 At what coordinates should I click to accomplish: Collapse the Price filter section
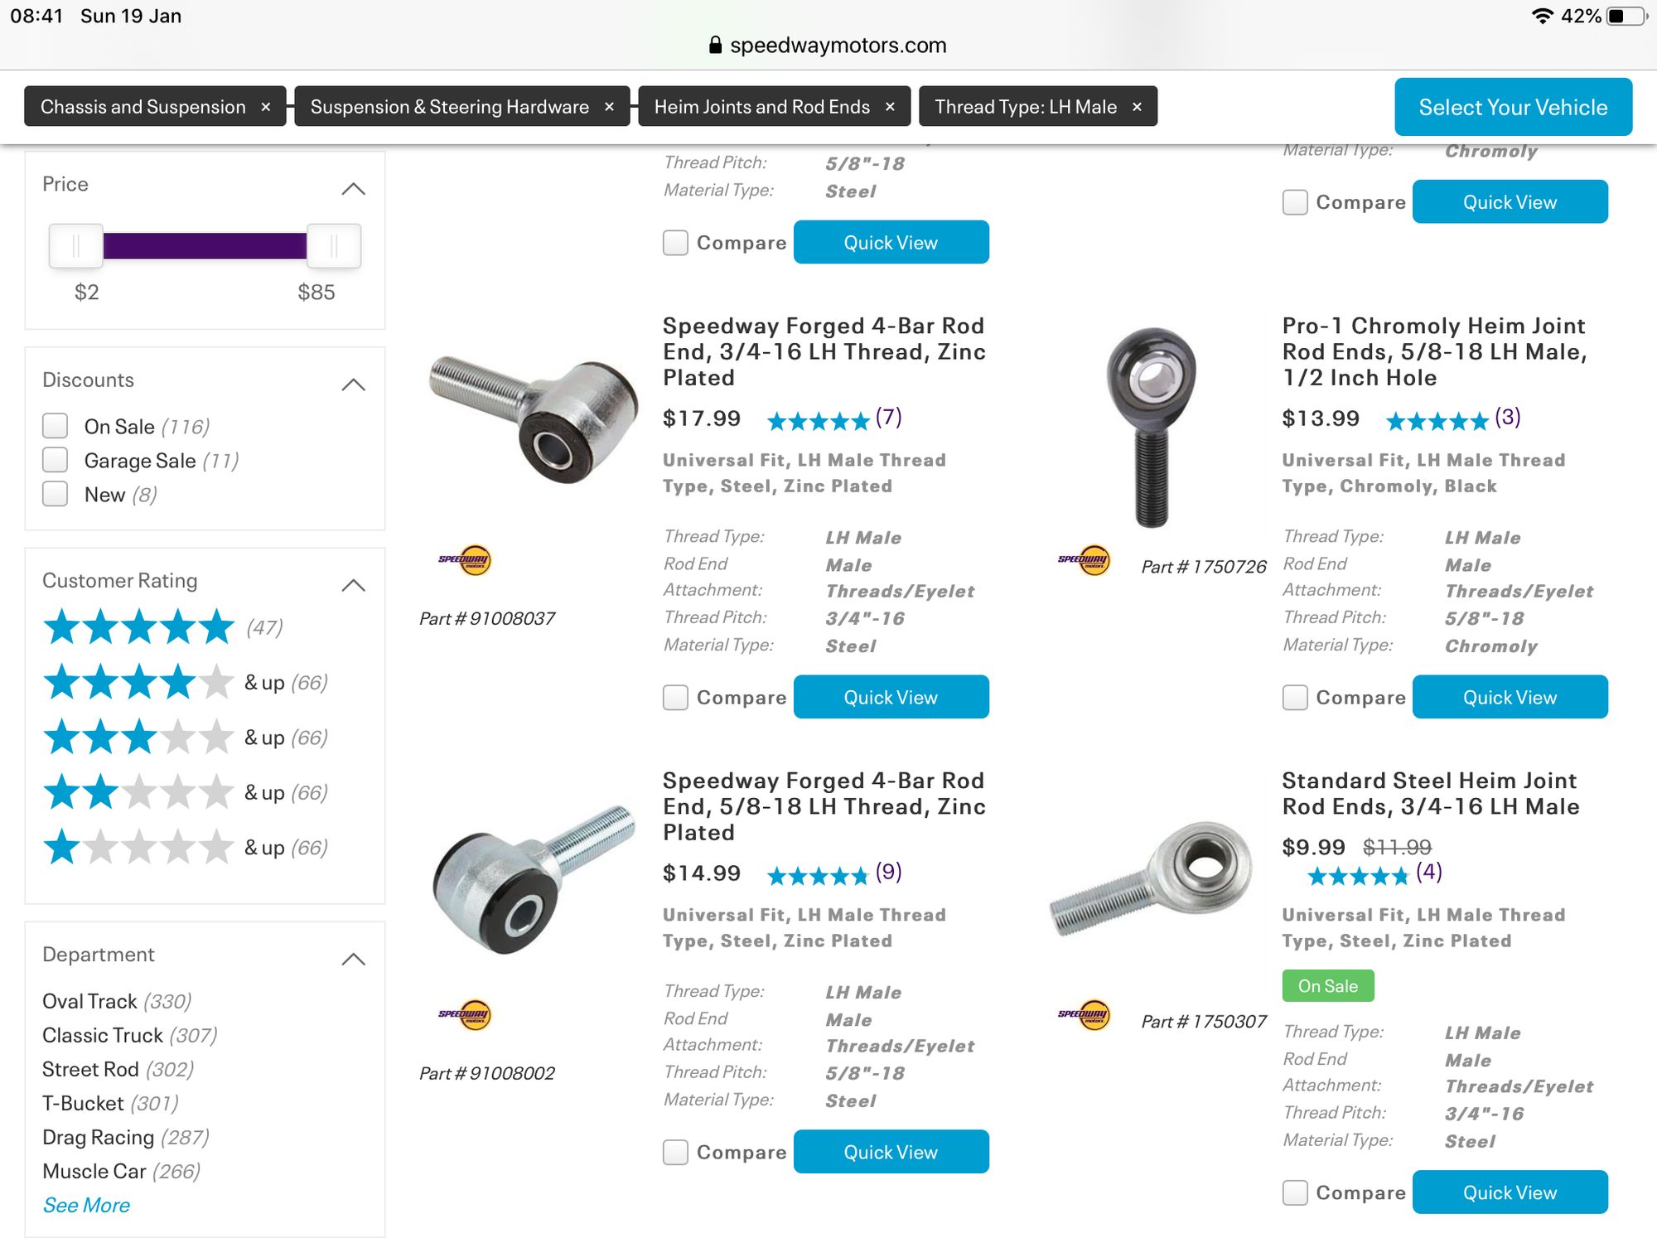click(x=354, y=189)
